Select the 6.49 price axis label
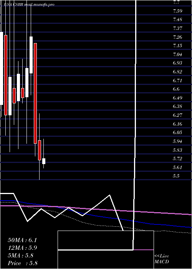Screen dimensions: 192x269 coord(177,98)
